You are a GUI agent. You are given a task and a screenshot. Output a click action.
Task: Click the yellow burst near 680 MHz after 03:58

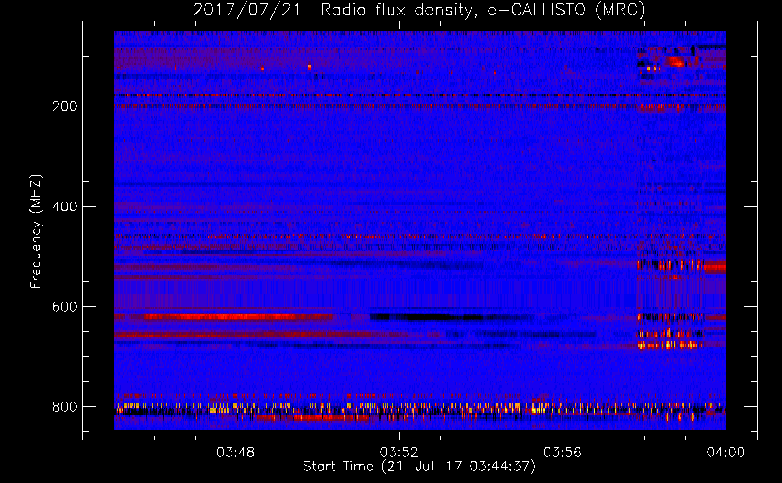[x=668, y=345]
